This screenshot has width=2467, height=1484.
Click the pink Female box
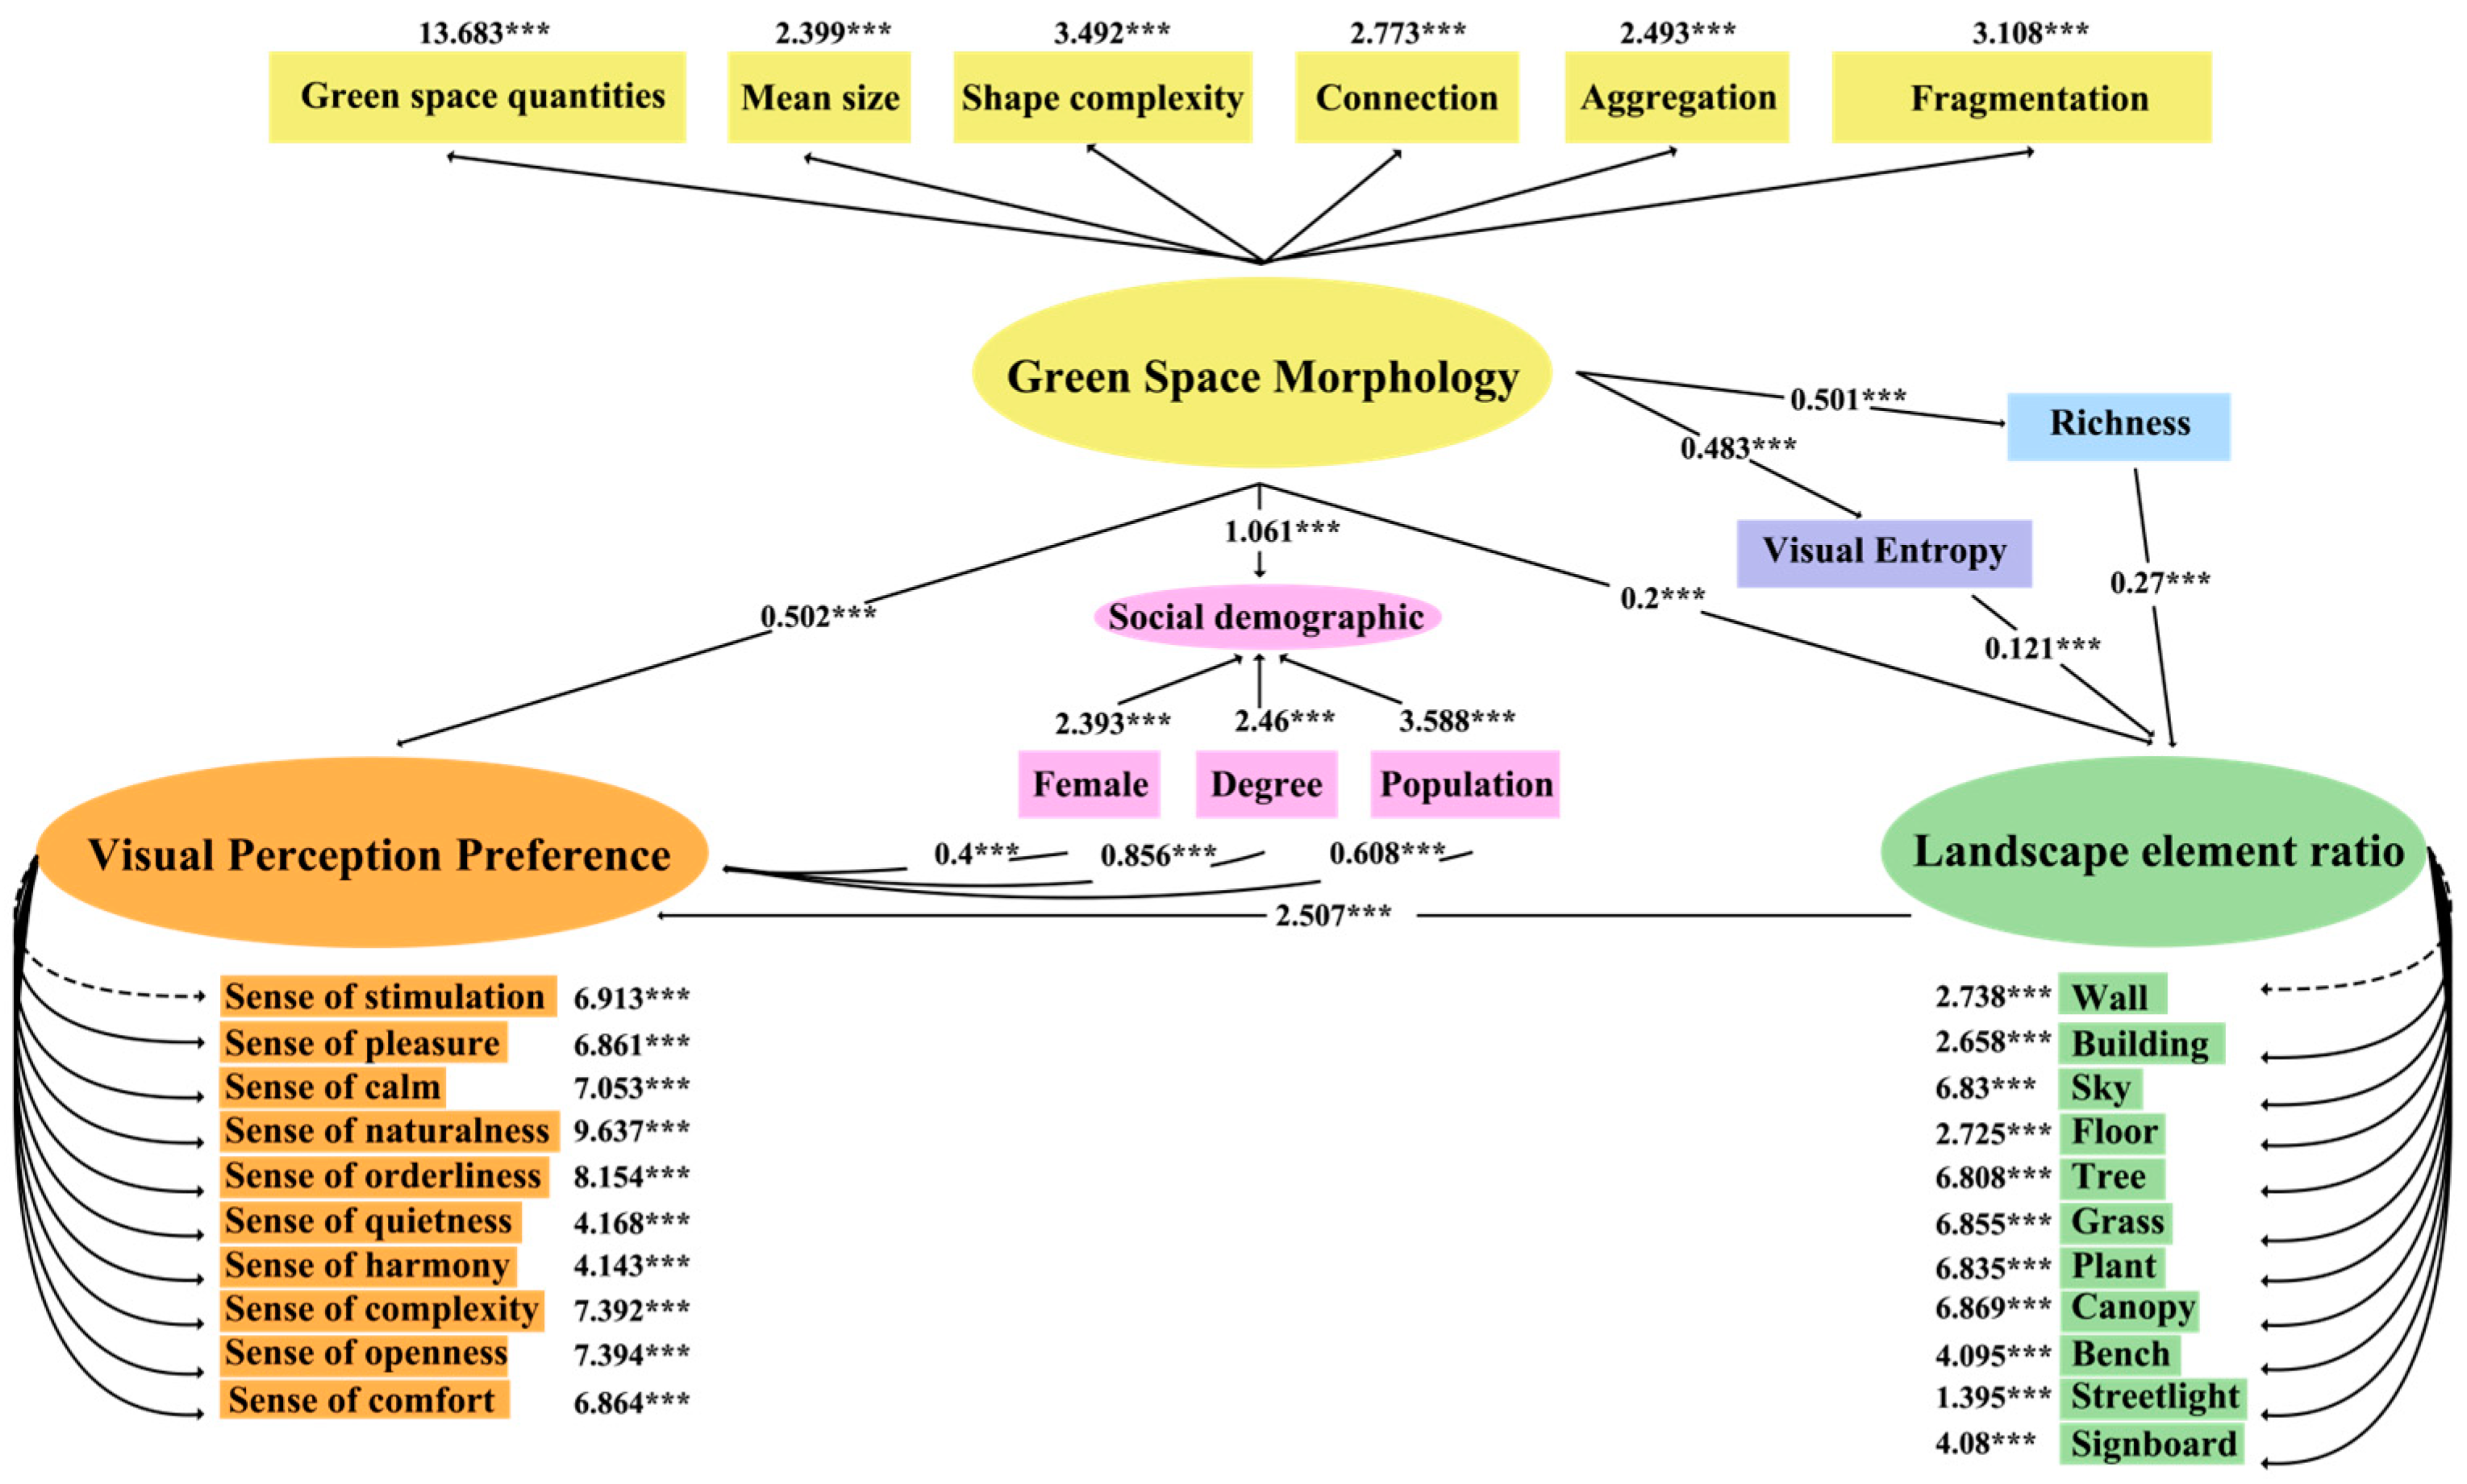click(x=1089, y=784)
